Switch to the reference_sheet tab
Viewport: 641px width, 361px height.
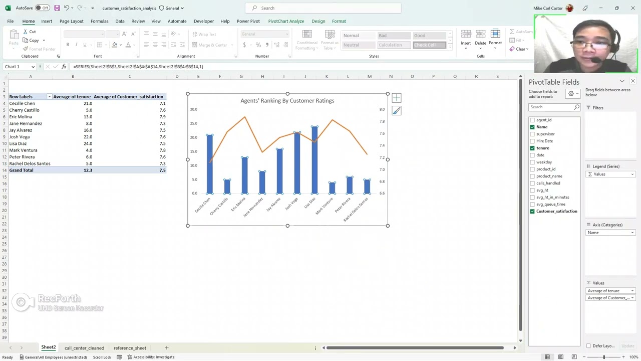(130, 348)
